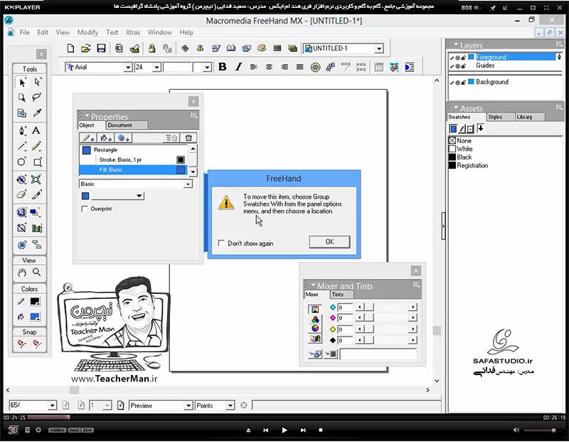Choose the Ellipse tool

click(x=22, y=162)
